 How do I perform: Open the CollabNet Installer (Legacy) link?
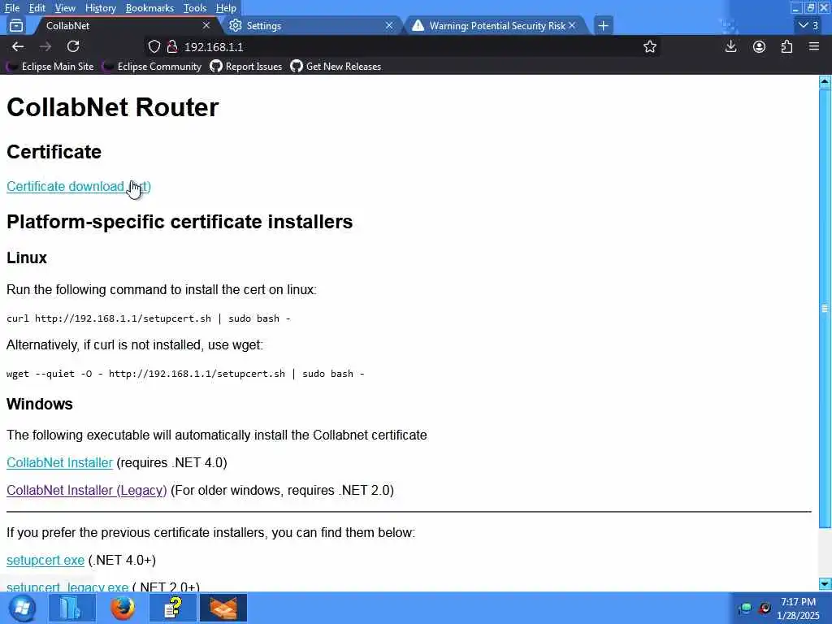(x=86, y=490)
